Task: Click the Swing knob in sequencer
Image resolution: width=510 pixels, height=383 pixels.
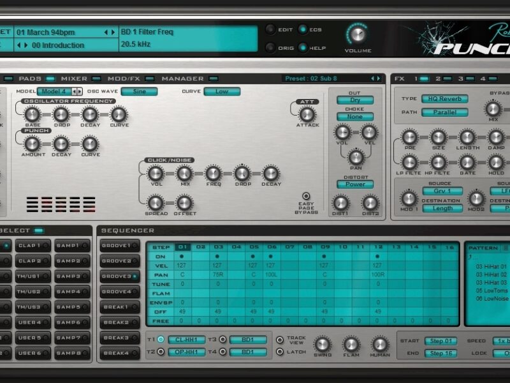Action: 323,344
